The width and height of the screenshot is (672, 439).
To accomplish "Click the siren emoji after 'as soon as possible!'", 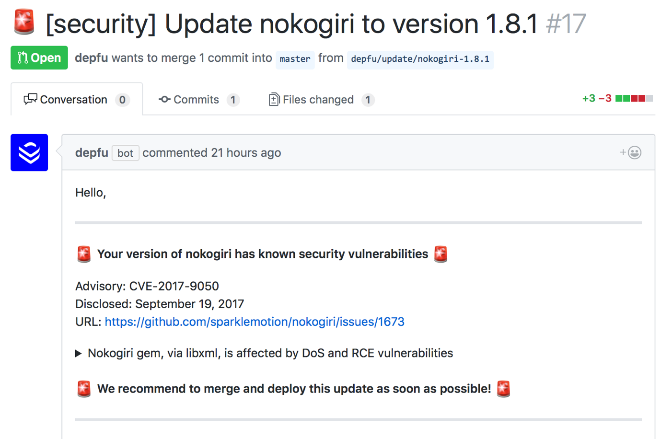I will pos(503,389).
